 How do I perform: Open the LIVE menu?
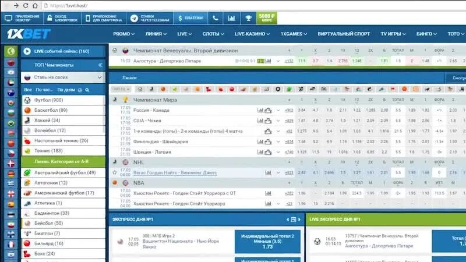(184, 34)
